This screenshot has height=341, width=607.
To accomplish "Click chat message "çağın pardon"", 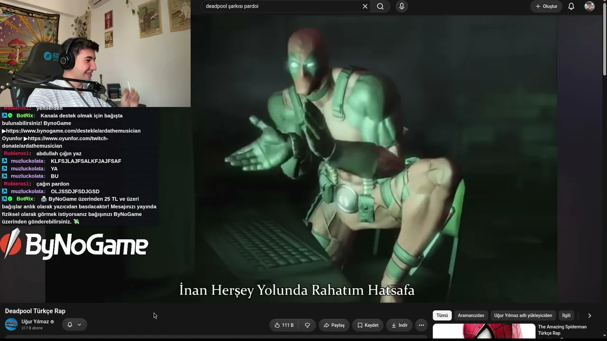I will coord(53,184).
